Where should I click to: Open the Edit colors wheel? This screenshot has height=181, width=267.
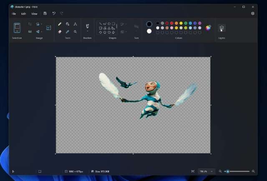point(208,28)
